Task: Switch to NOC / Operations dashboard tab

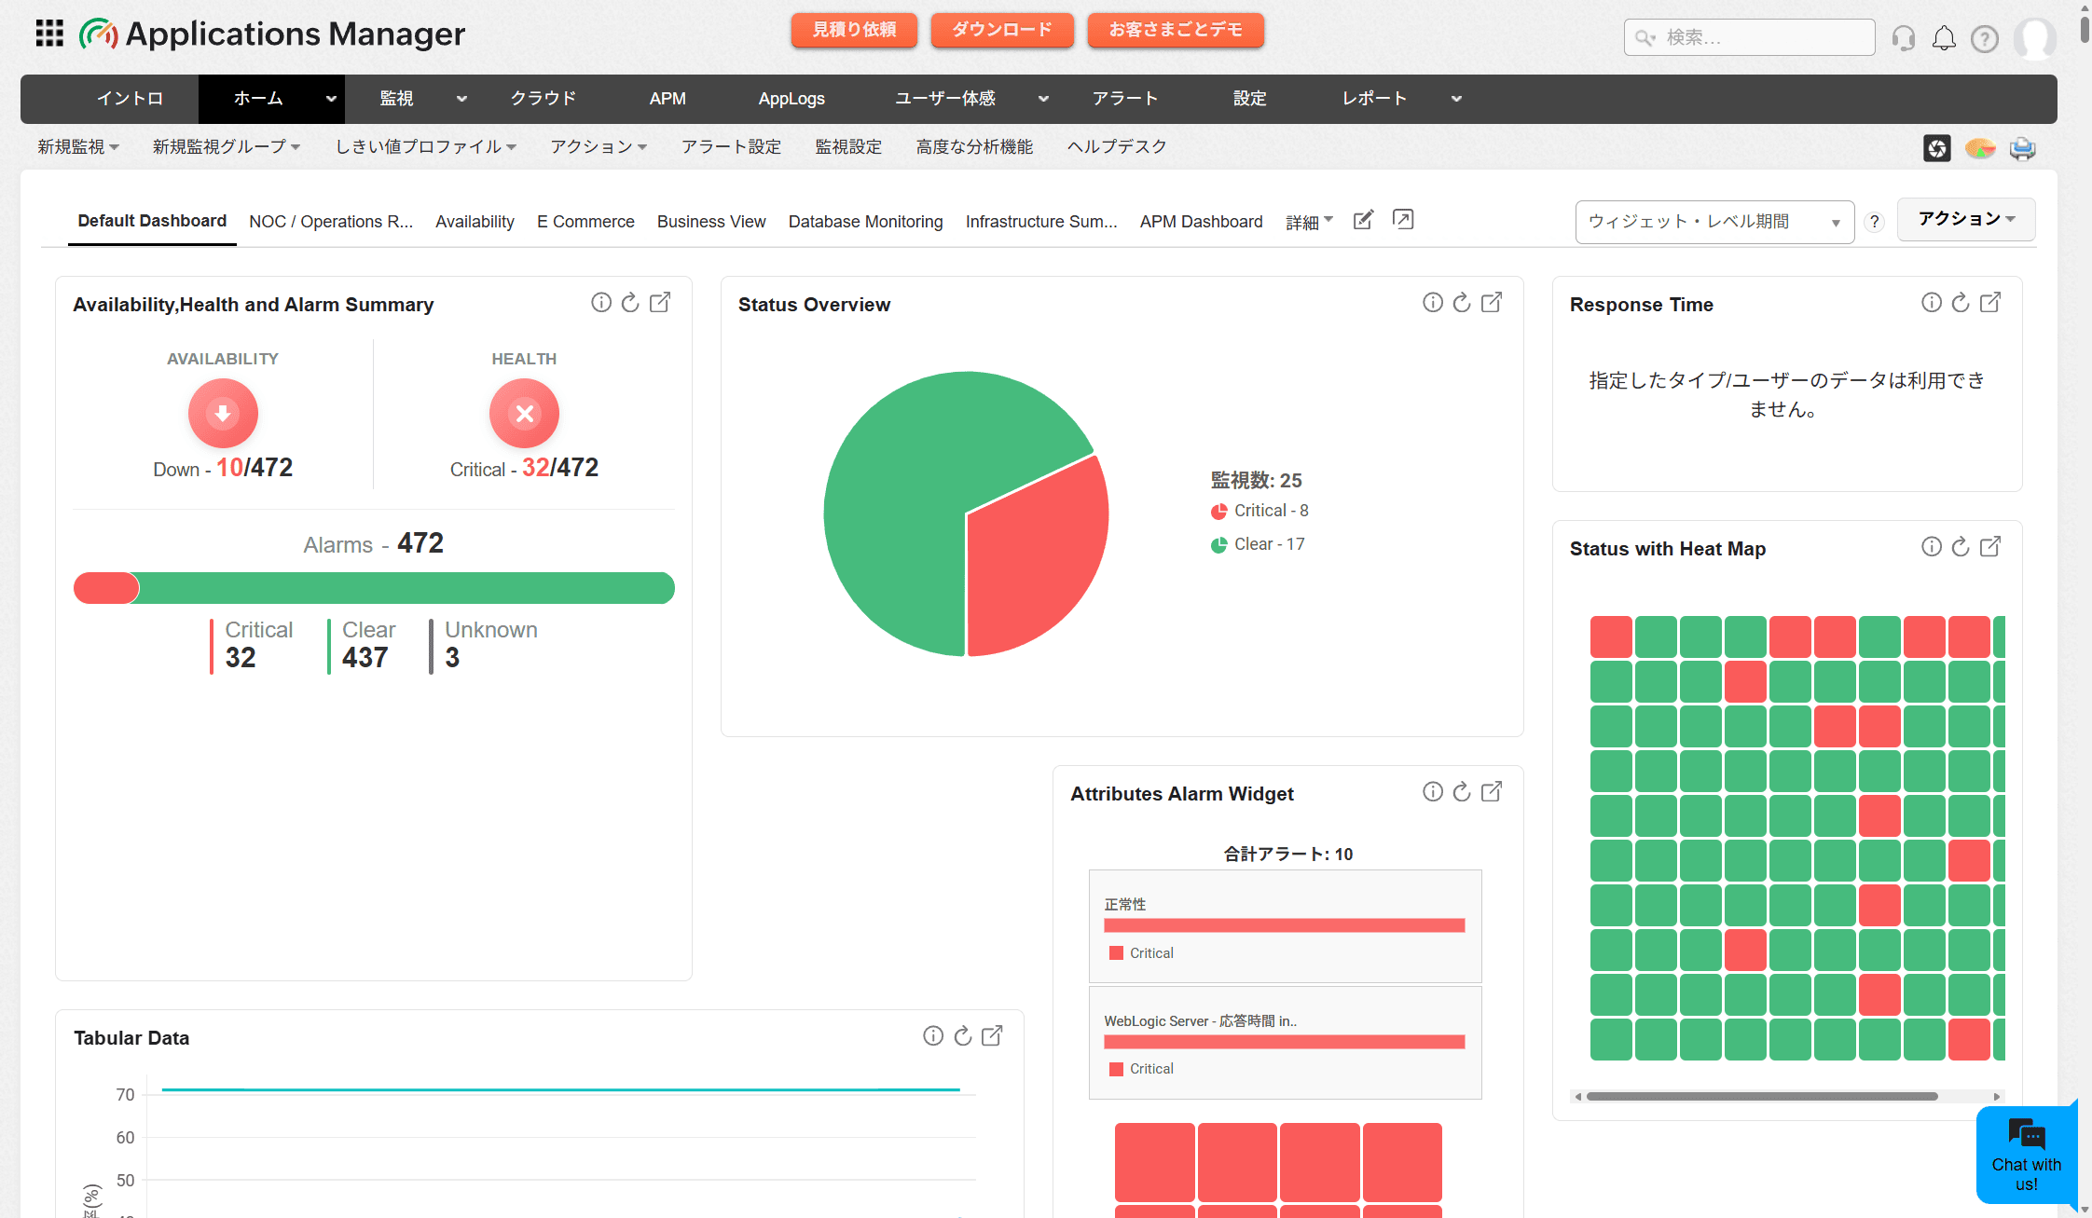Action: (x=331, y=222)
